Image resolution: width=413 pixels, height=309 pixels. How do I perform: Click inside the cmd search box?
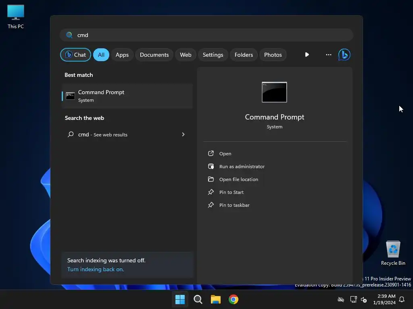tap(206, 35)
